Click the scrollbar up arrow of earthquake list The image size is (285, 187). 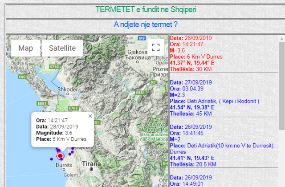282,39
